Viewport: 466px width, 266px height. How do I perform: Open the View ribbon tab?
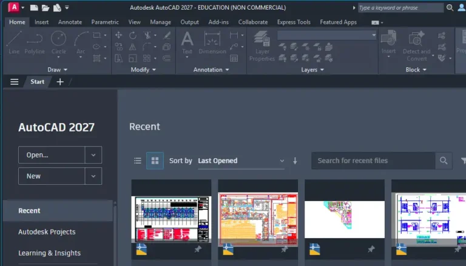click(134, 22)
